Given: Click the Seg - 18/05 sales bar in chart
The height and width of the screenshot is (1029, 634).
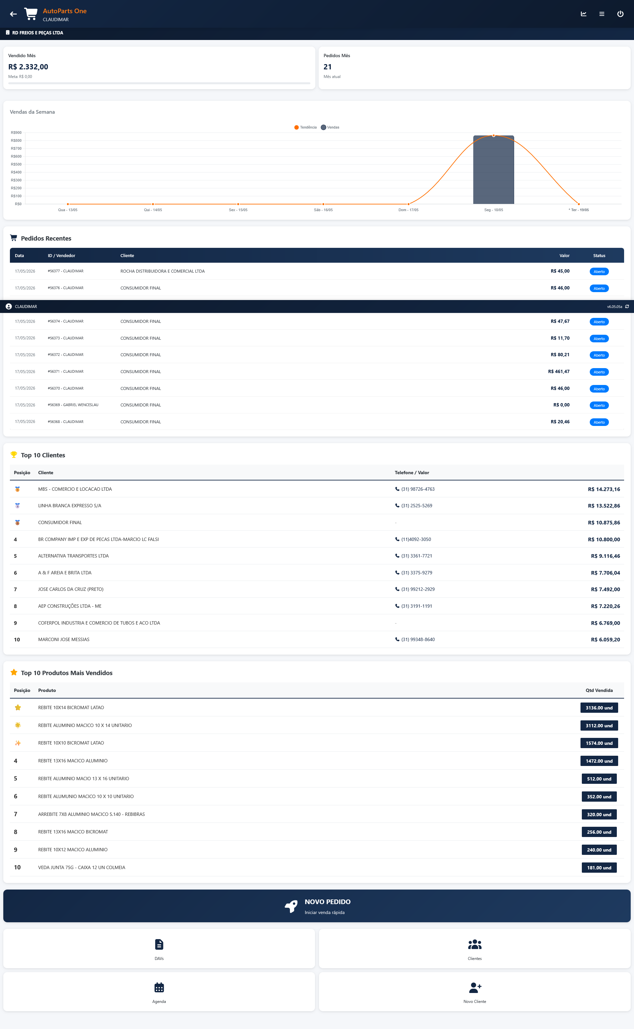Looking at the screenshot, I should click(494, 170).
